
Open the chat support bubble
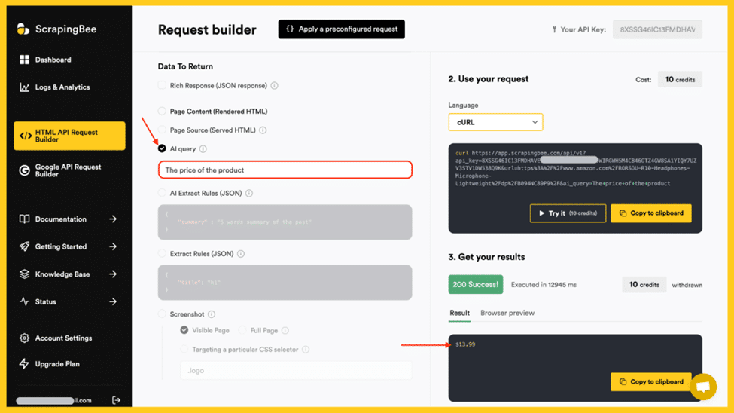pos(702,387)
